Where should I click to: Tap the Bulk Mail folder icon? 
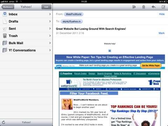click(x=5, y=43)
